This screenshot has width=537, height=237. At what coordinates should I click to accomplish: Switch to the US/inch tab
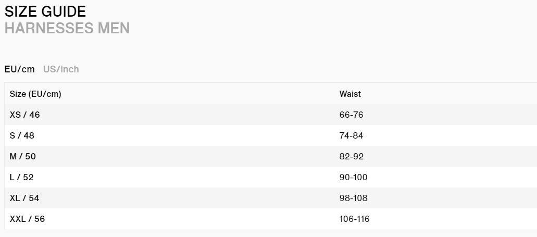[61, 69]
